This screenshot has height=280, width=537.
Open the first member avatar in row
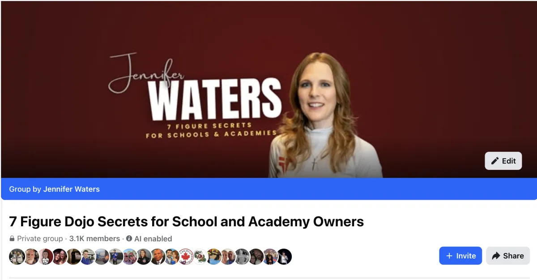coord(17,257)
